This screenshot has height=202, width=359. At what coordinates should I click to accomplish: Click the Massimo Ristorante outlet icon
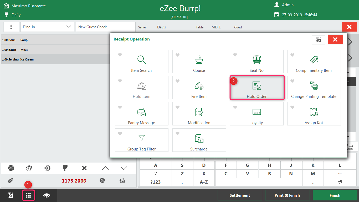pyautogui.click(x=6, y=6)
